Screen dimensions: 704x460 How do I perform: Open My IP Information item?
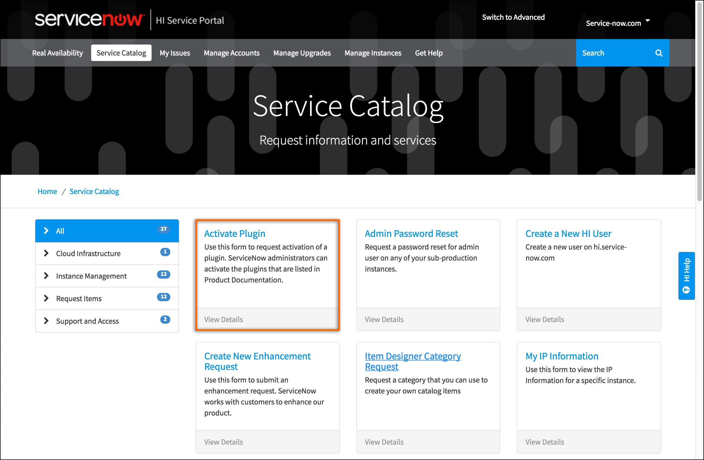pos(562,356)
